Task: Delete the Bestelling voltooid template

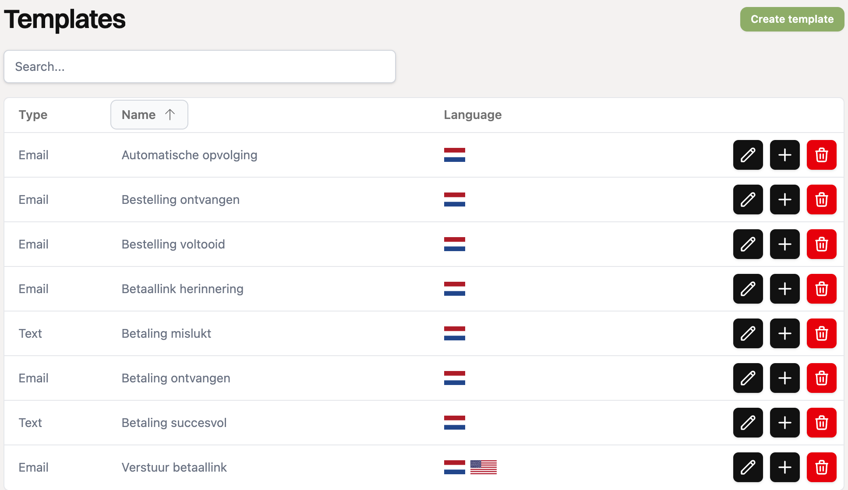Action: (822, 244)
